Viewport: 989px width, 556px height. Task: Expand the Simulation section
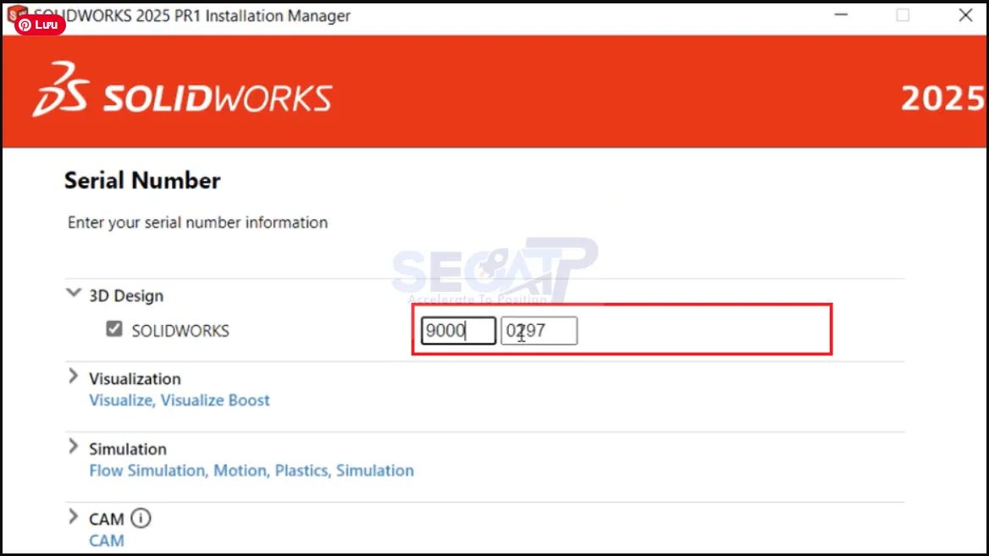pos(73,446)
